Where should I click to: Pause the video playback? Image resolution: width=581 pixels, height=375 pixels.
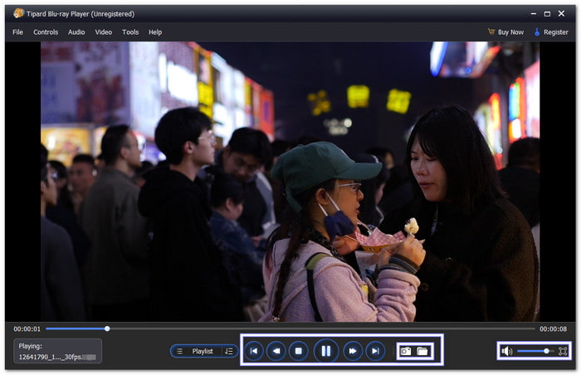coord(325,351)
